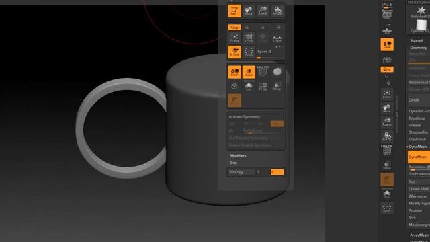
Task: Select the PolyMesh3D tool thumbnail
Action: pos(421,12)
